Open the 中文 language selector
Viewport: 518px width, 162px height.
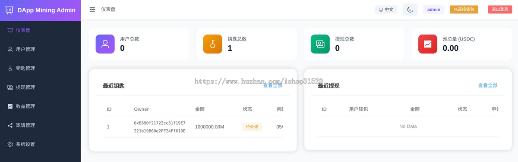click(386, 9)
